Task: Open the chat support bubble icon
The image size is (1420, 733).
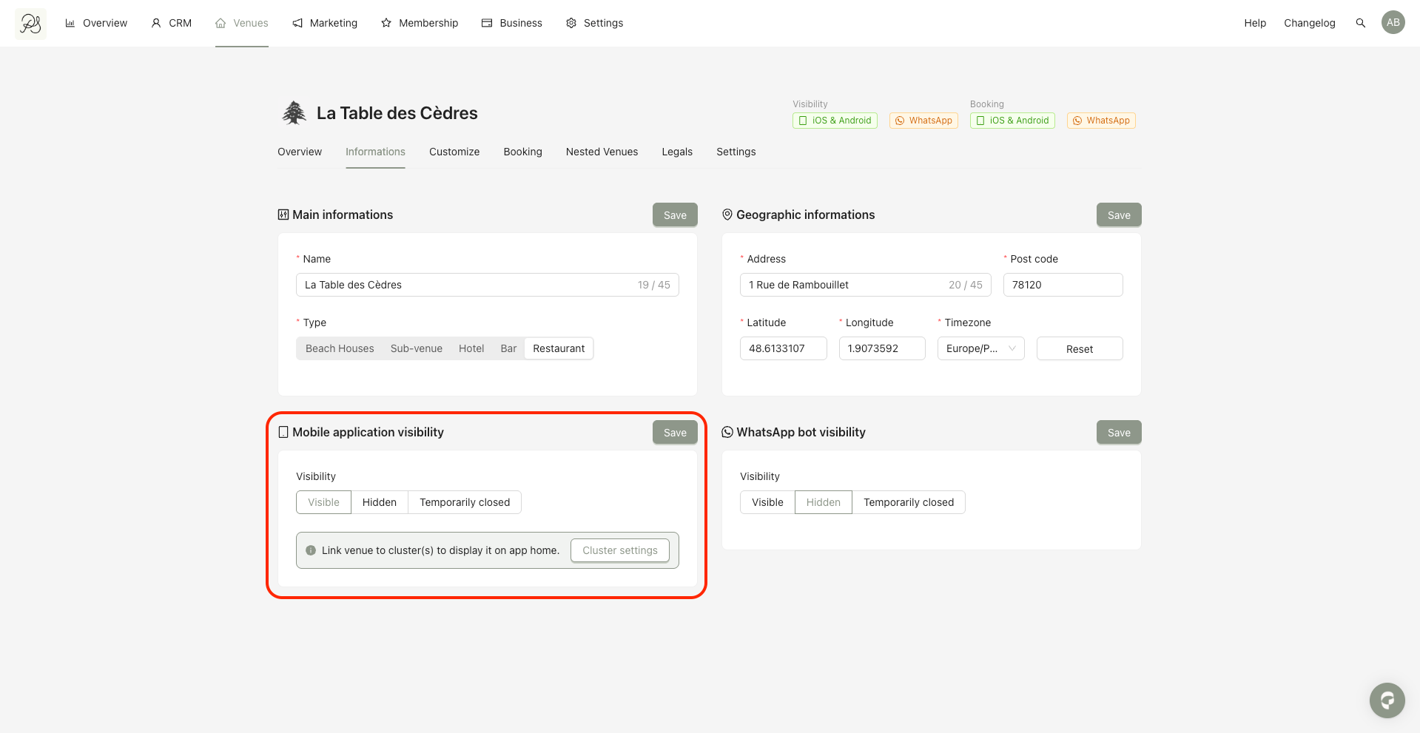Action: [1387, 700]
